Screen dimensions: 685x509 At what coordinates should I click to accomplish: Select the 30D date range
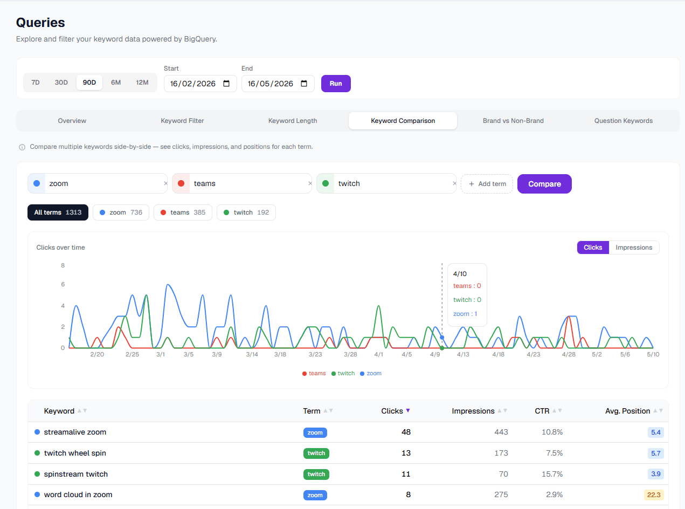[x=61, y=82]
